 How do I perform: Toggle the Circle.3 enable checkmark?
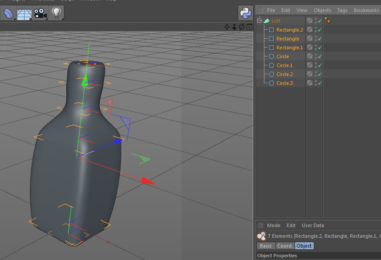pyautogui.click(x=320, y=83)
